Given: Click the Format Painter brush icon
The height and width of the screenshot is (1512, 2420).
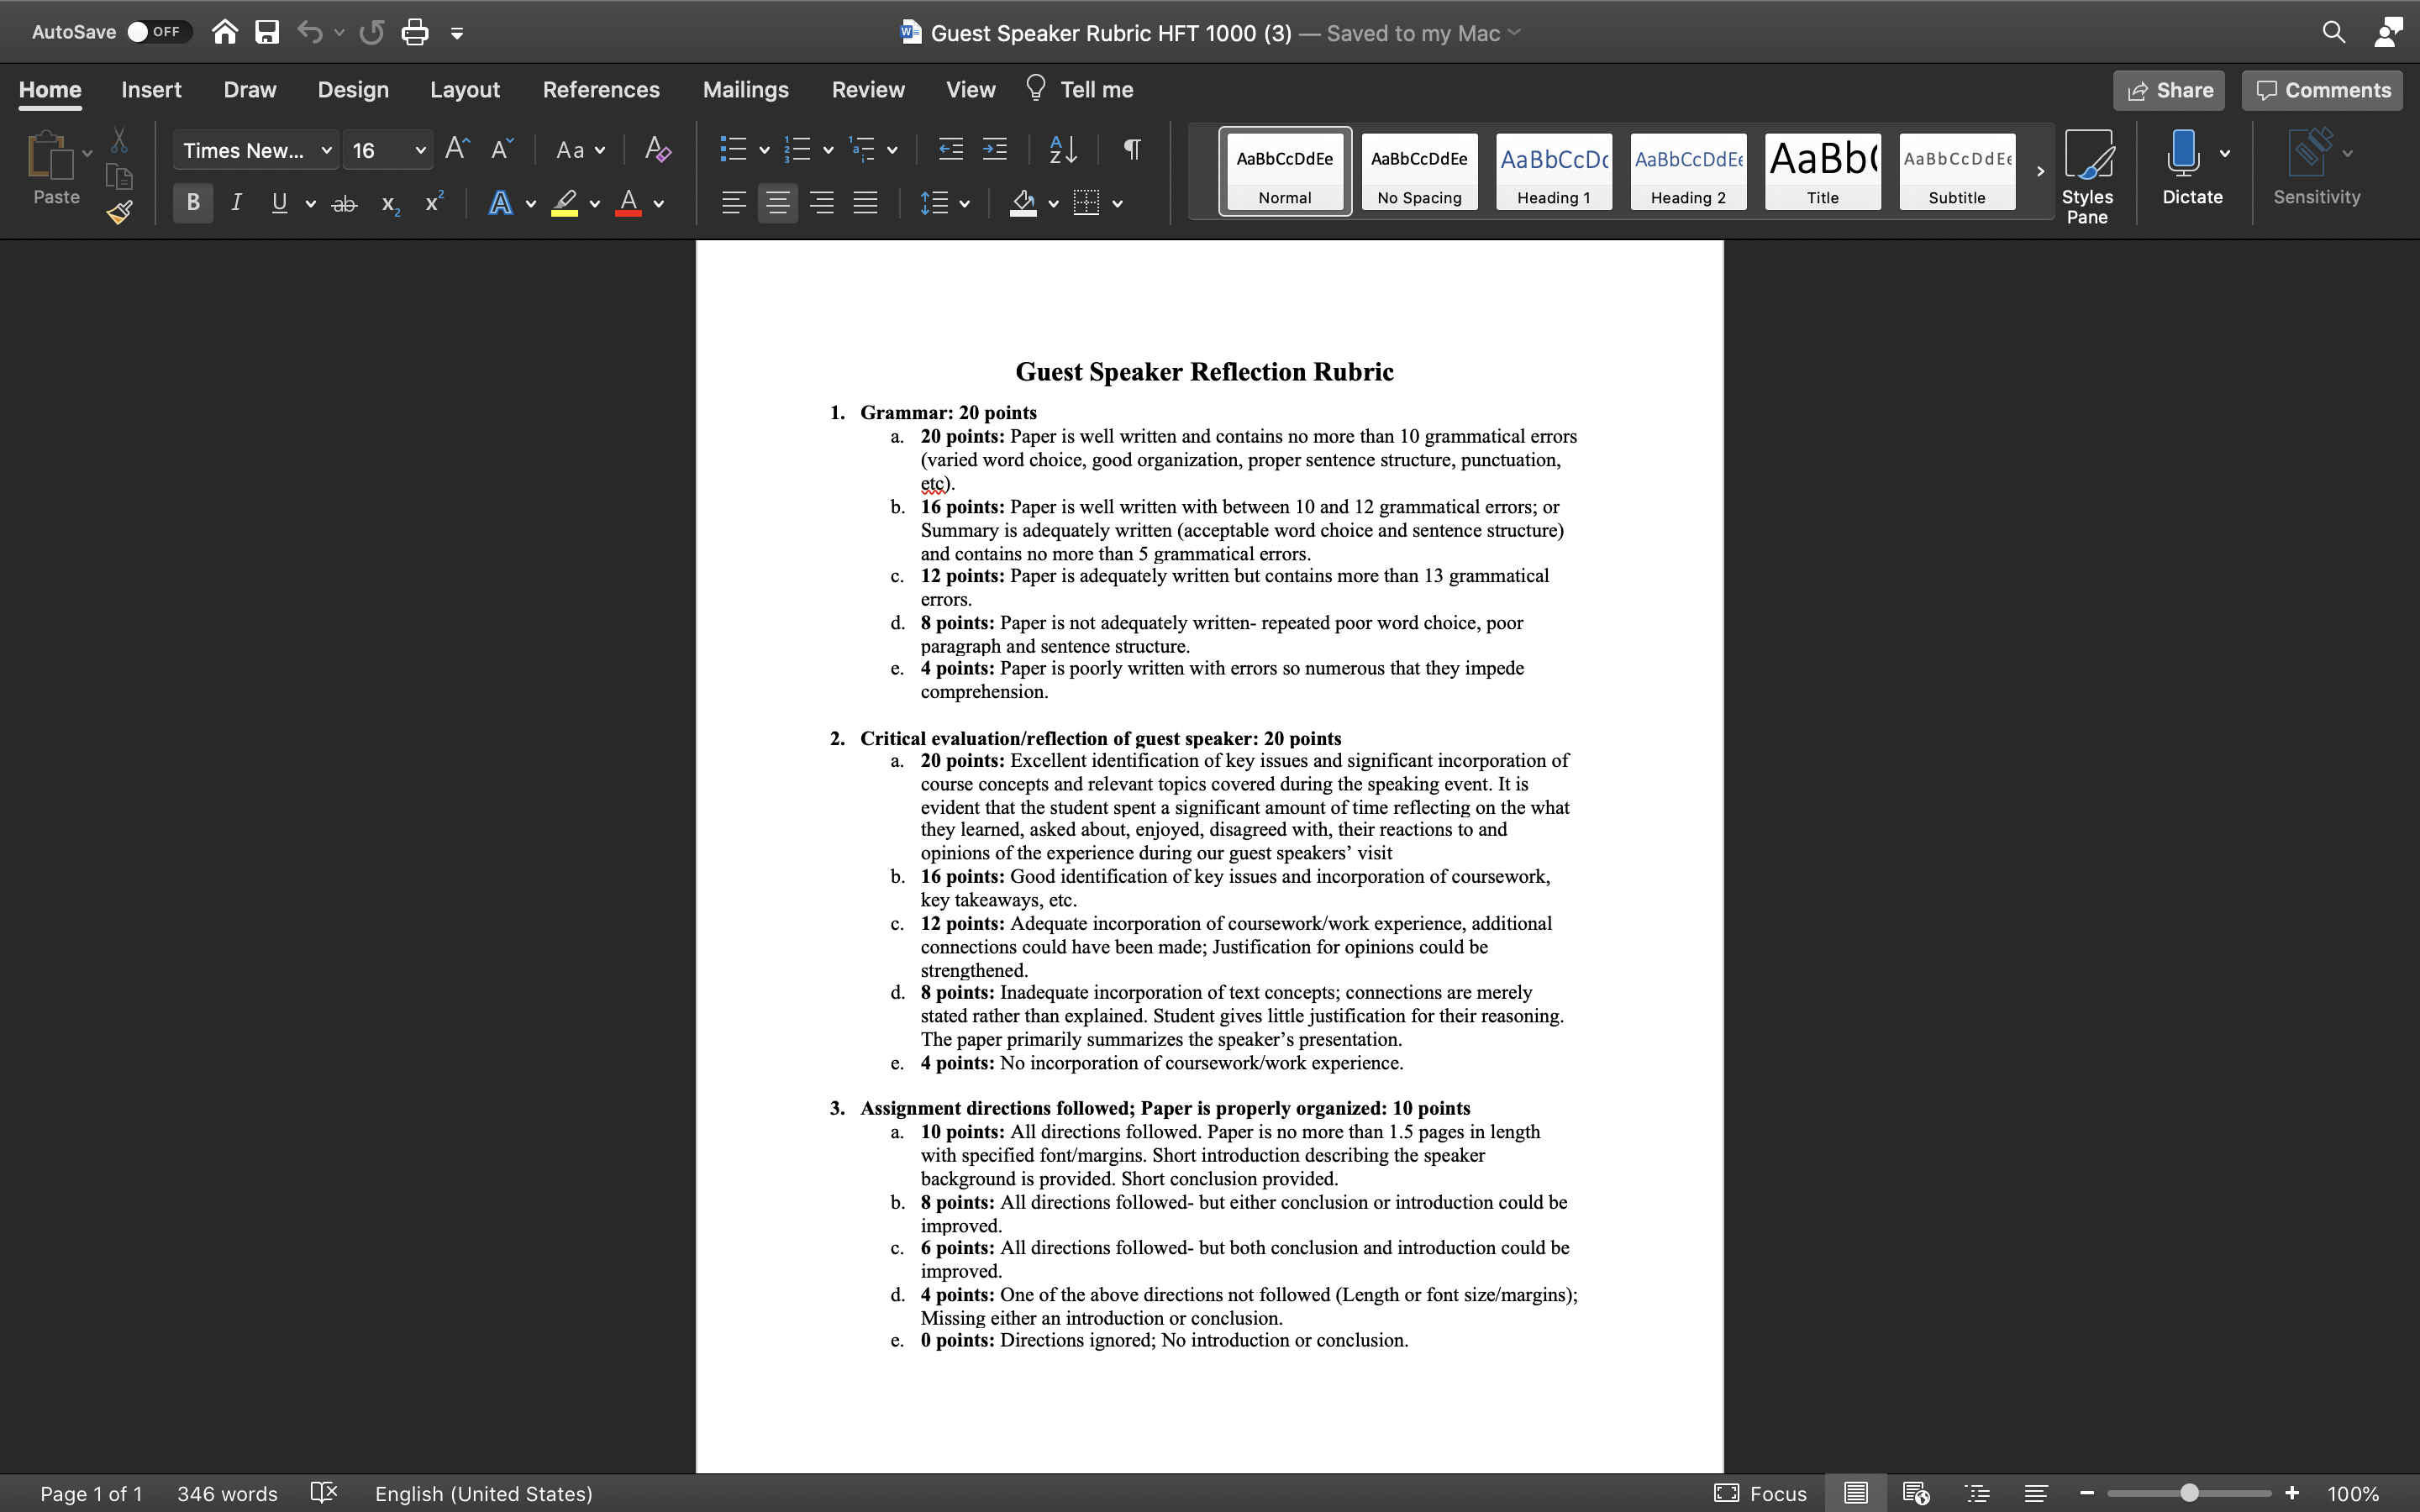Looking at the screenshot, I should 120,212.
